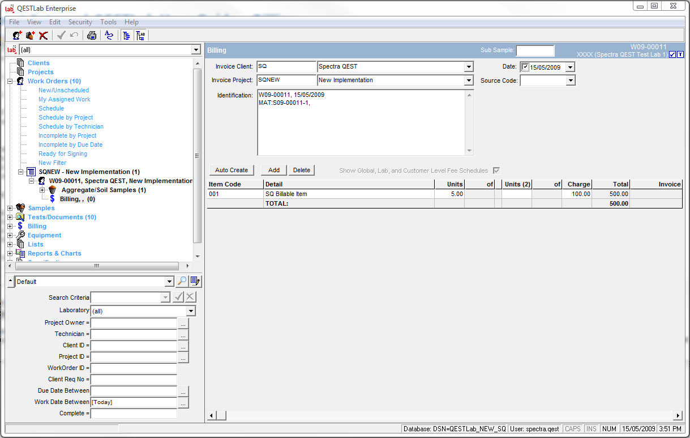
Task: Click the spell check toolbar icon
Action: click(x=109, y=36)
